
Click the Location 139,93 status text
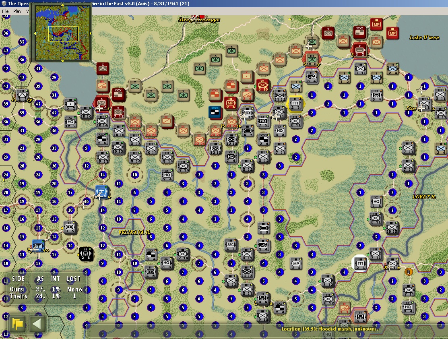tap(330, 329)
